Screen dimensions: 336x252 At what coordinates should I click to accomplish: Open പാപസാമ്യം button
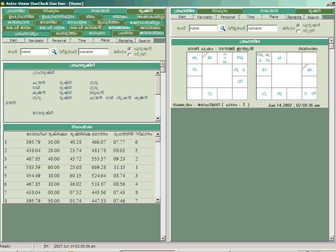[26, 34]
